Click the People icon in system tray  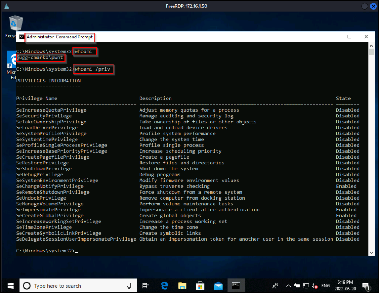click(275, 285)
